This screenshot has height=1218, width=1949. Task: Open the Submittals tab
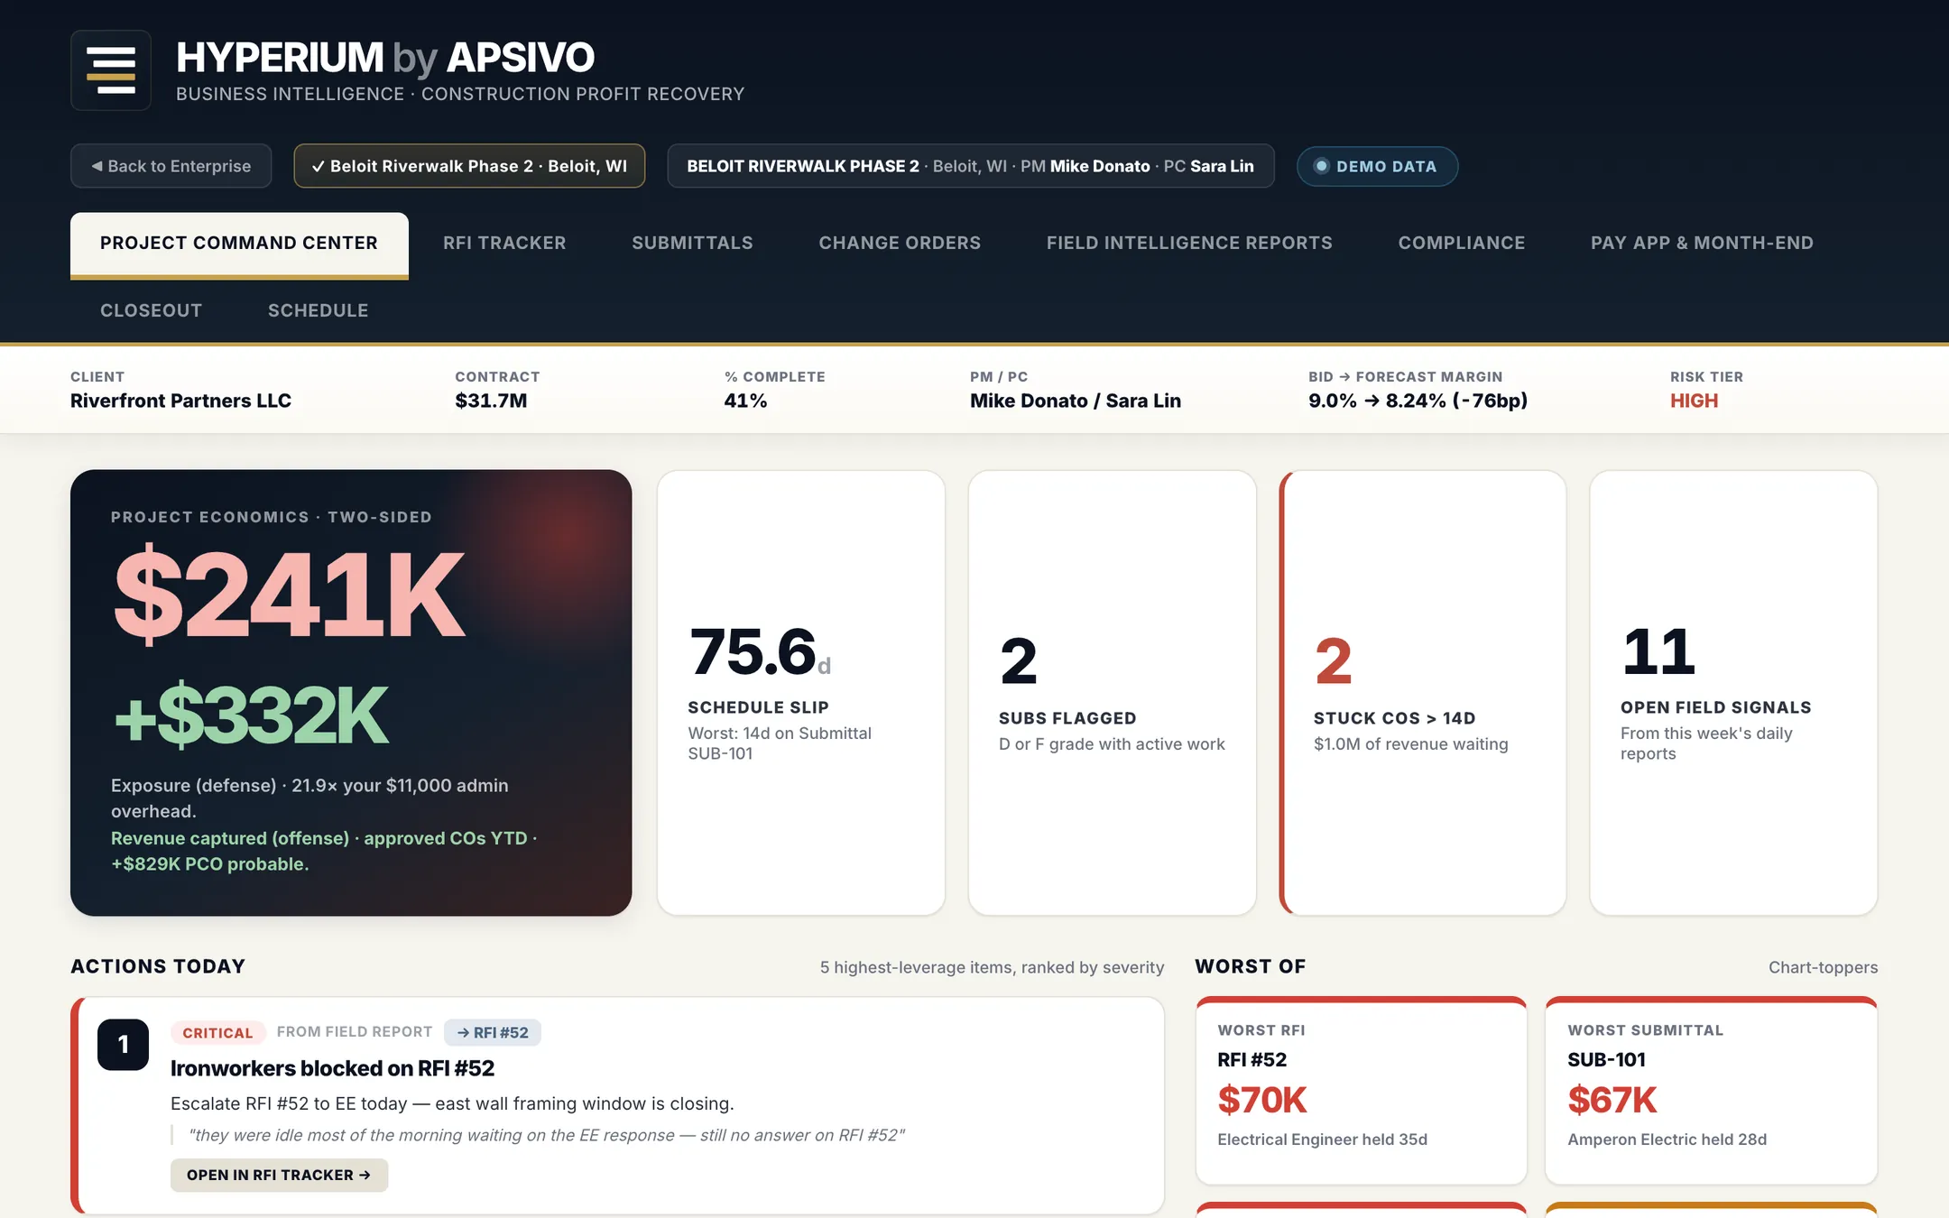(692, 243)
